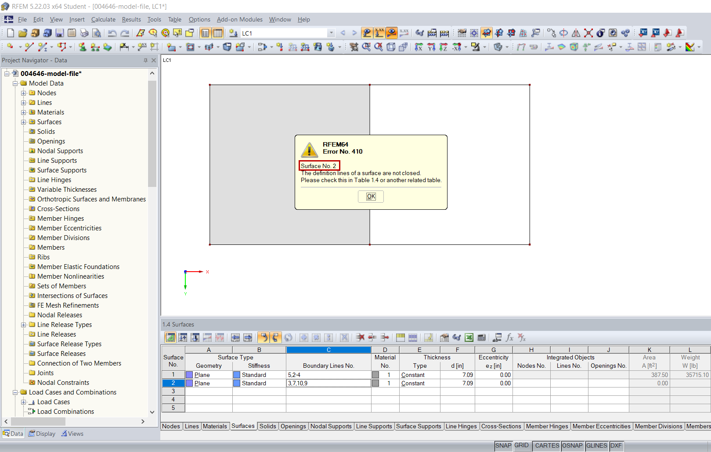This screenshot has width=711, height=452.
Task: Open the load case dropdown showing LC1
Action: point(331,33)
